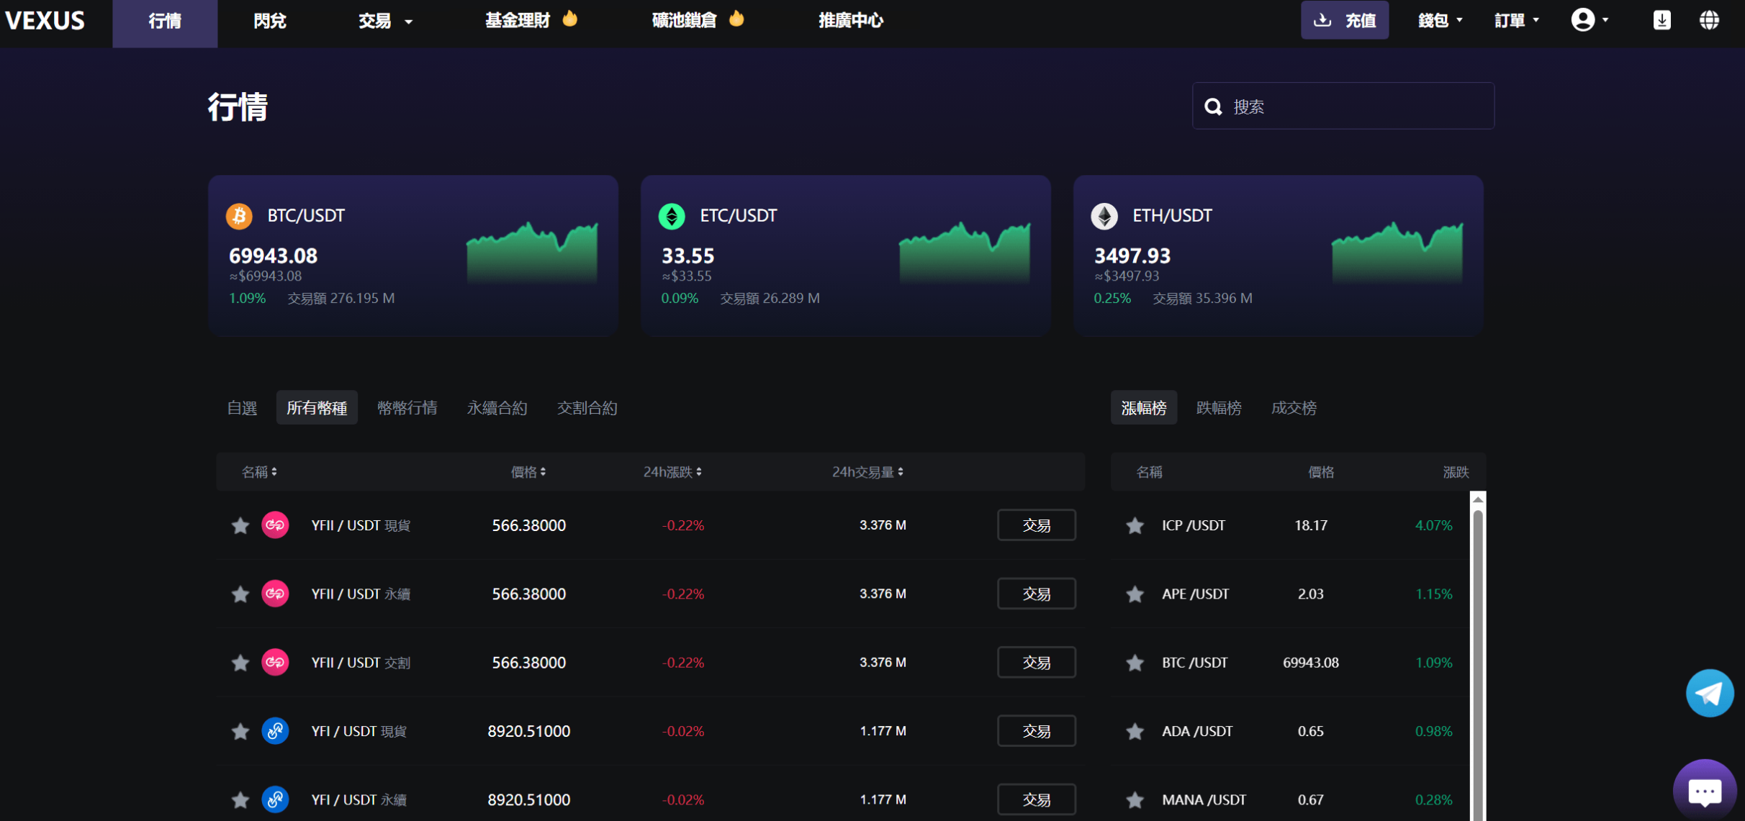Click YFI coin icon in 永續 row
Screen dimensions: 1745x821
pyautogui.click(x=275, y=799)
